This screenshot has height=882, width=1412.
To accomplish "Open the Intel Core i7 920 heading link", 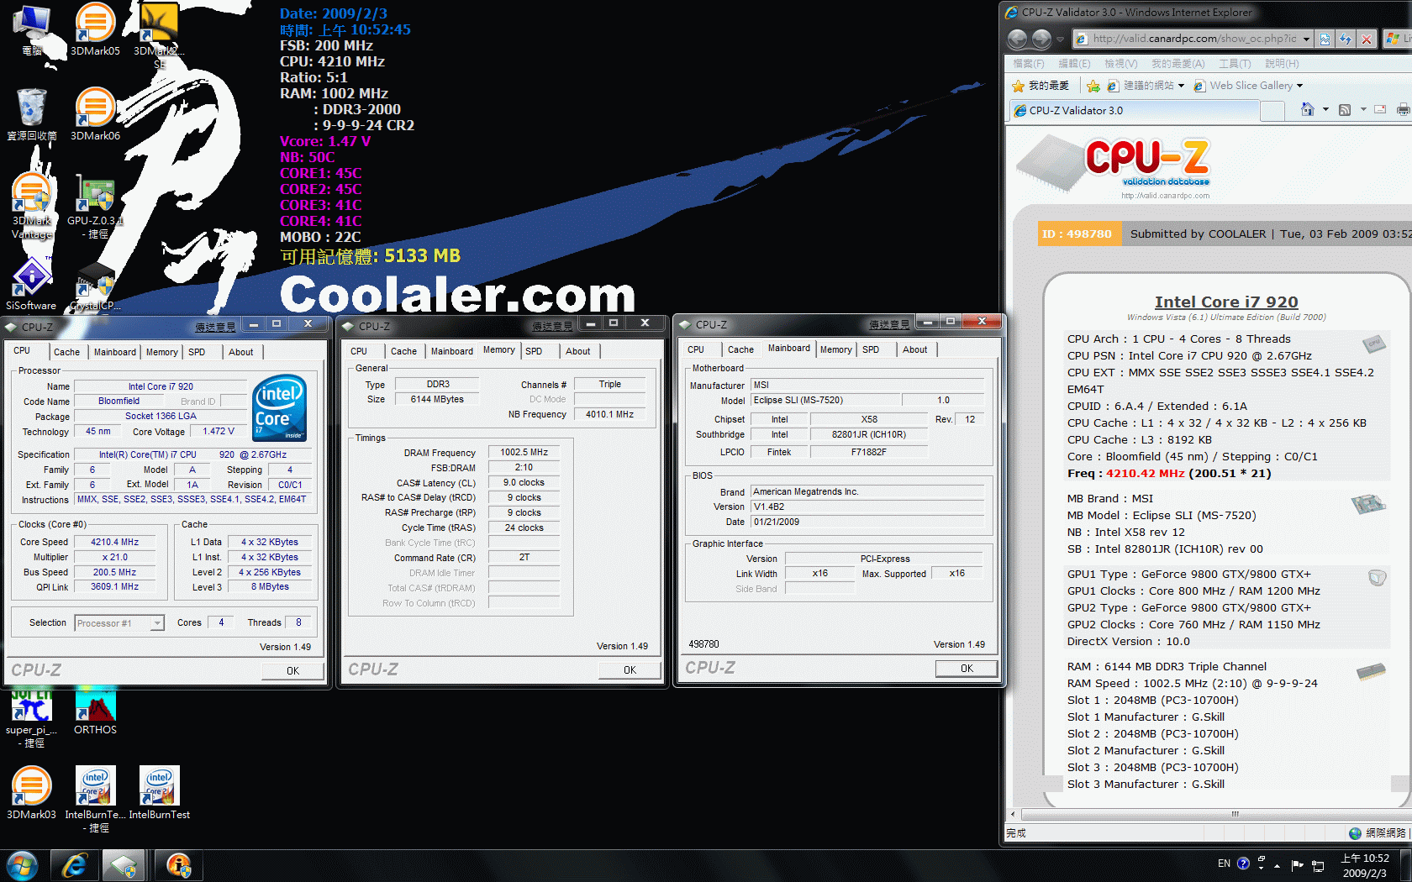I will (1226, 302).
